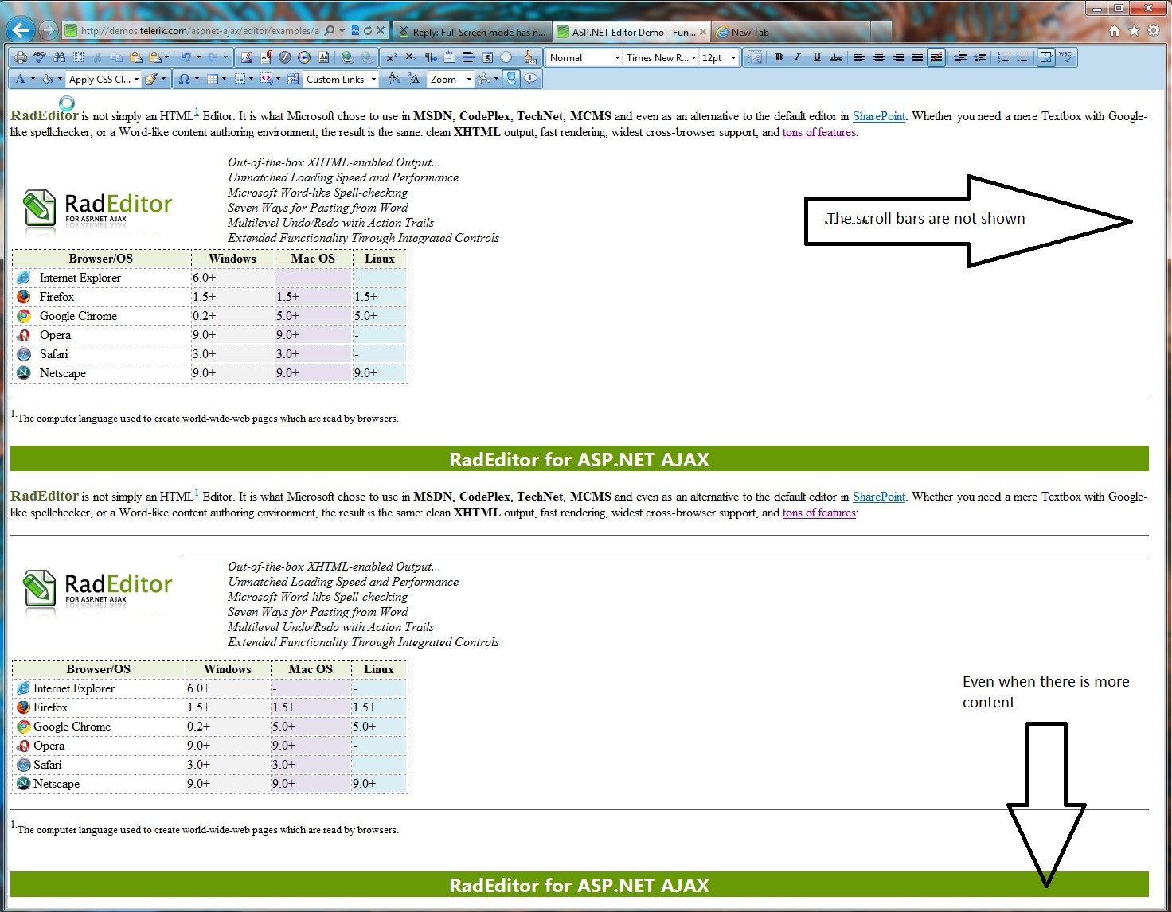Run the ABC spell checker tool
Screen dimensions: 1172x912
pos(40,57)
